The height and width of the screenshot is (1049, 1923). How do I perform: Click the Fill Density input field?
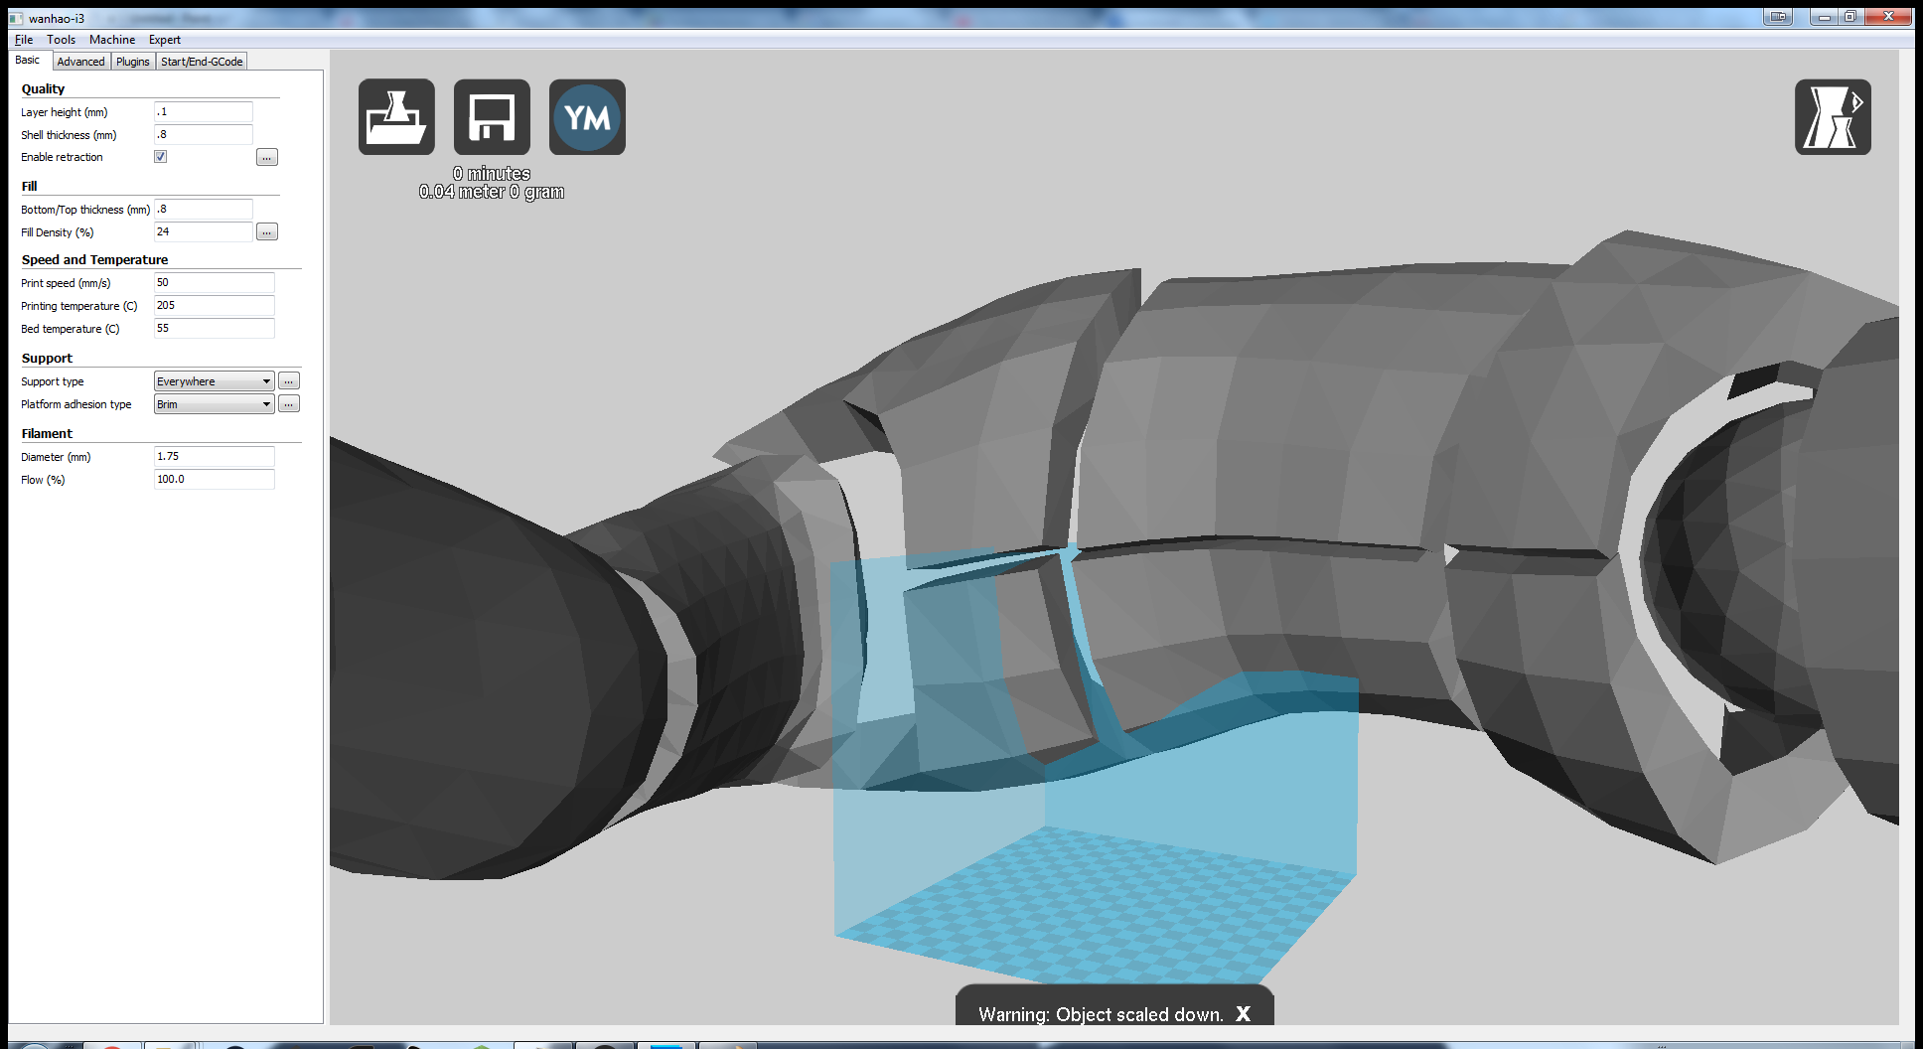coord(204,231)
